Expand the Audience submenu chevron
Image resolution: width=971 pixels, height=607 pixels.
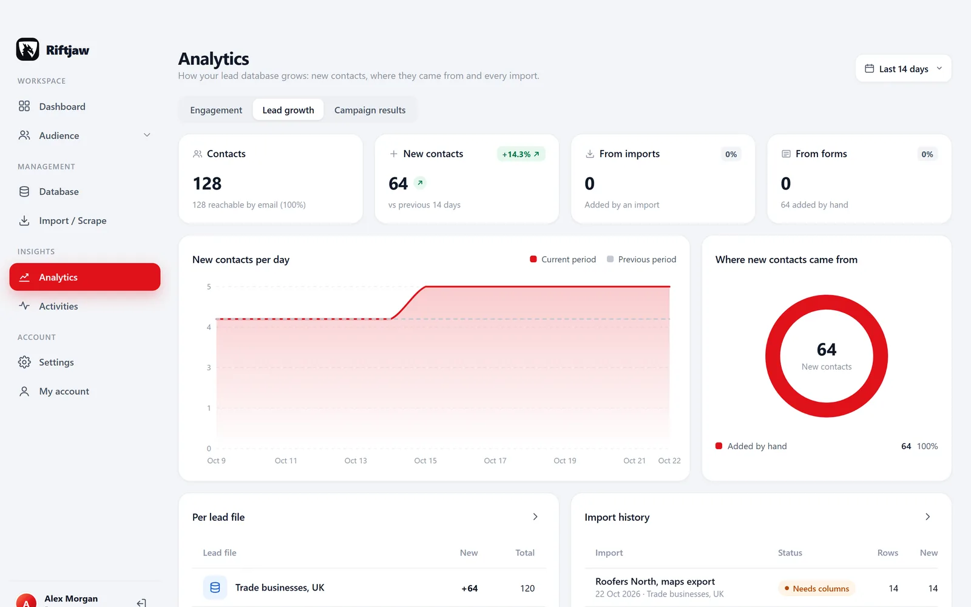tap(147, 135)
